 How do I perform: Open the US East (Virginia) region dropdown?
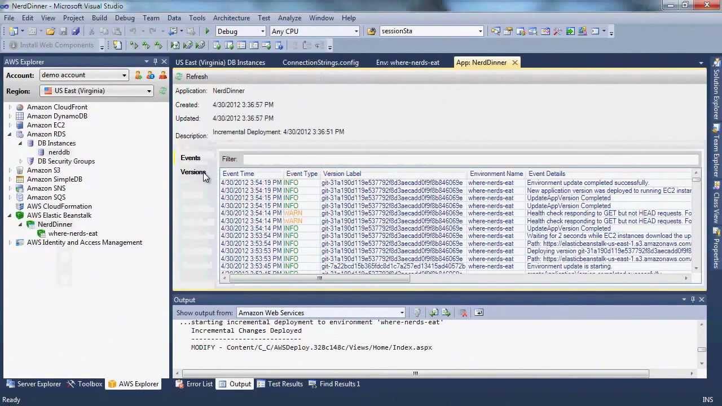coord(149,91)
